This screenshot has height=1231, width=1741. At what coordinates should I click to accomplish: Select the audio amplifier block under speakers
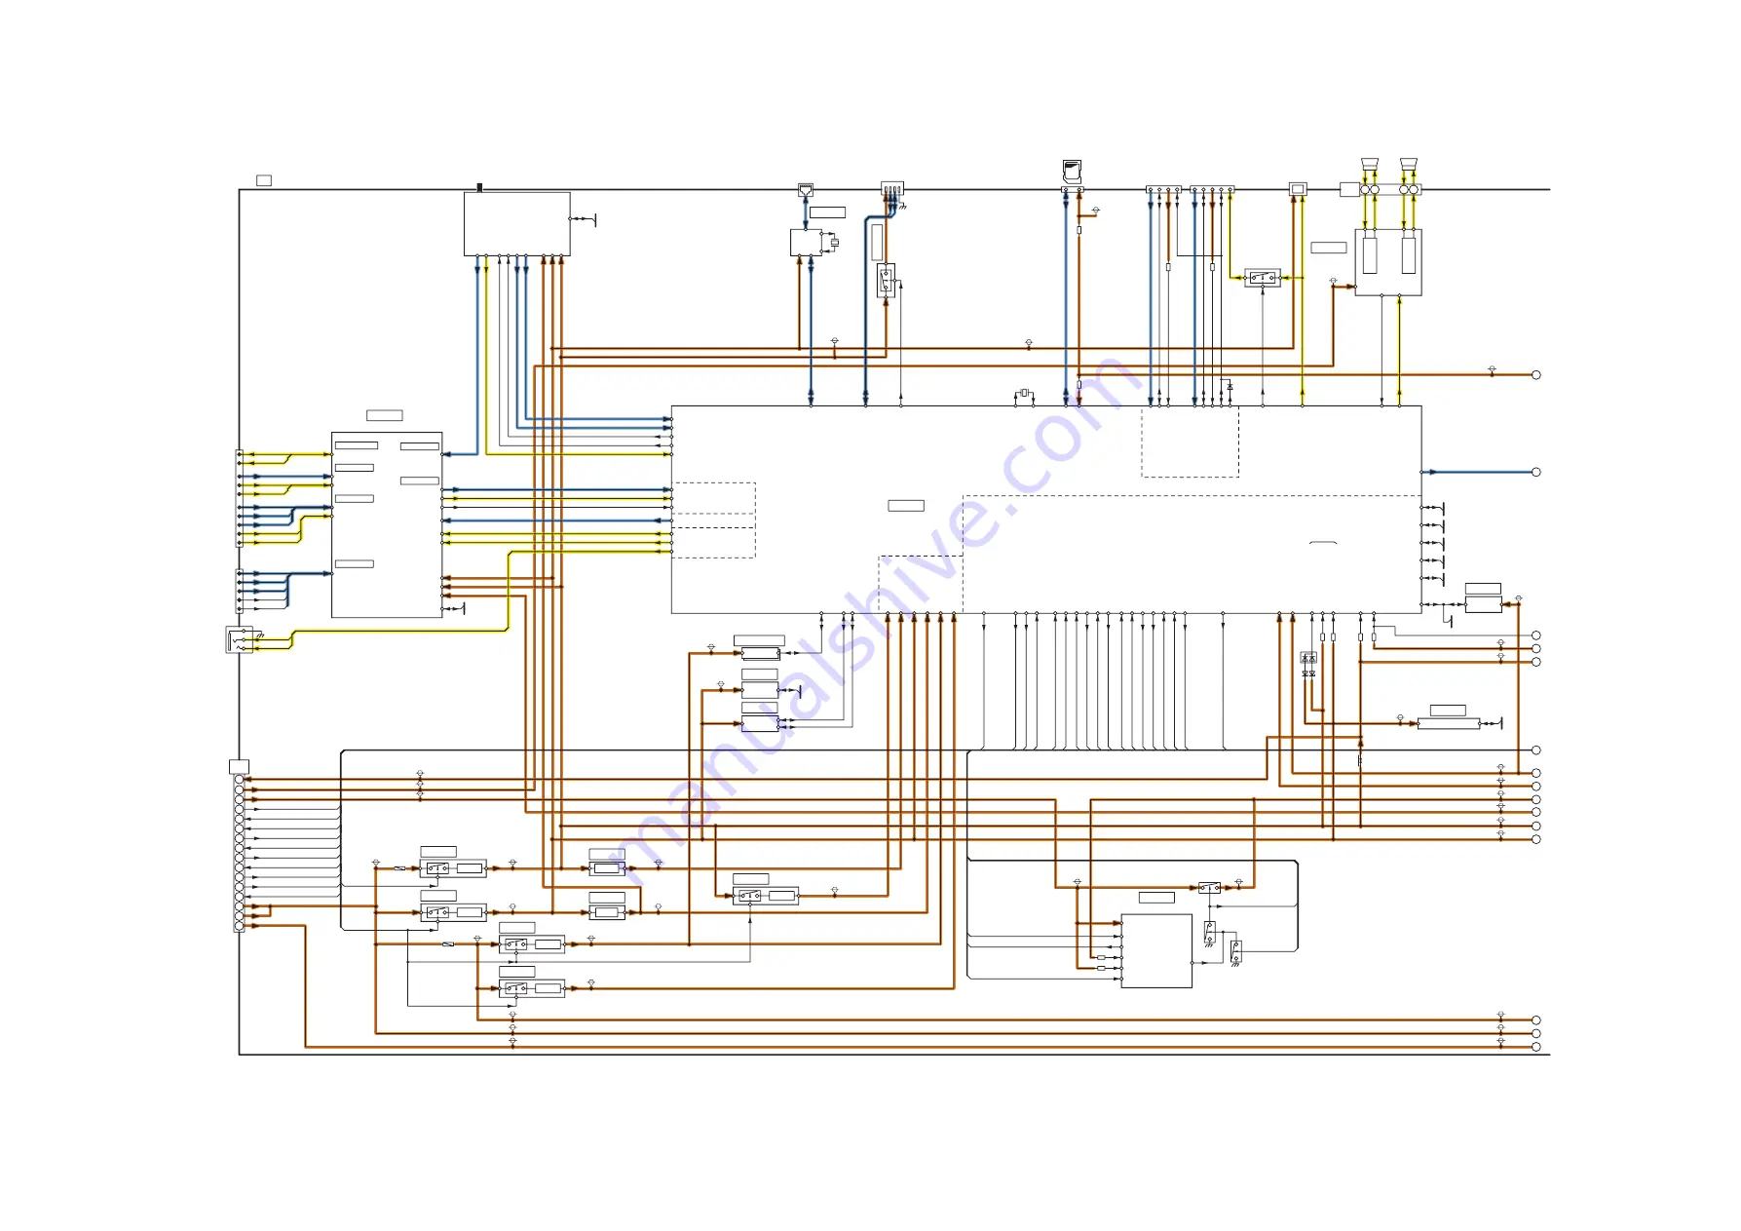click(x=1388, y=262)
